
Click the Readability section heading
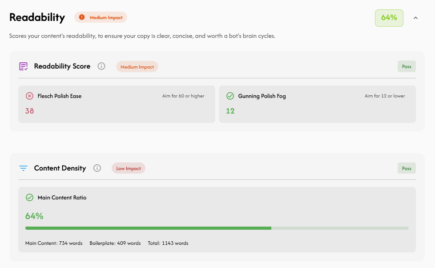pos(37,17)
